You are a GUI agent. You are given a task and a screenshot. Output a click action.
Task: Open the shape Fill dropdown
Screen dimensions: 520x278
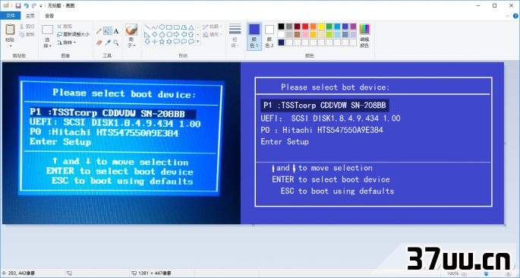pyautogui.click(x=212, y=34)
